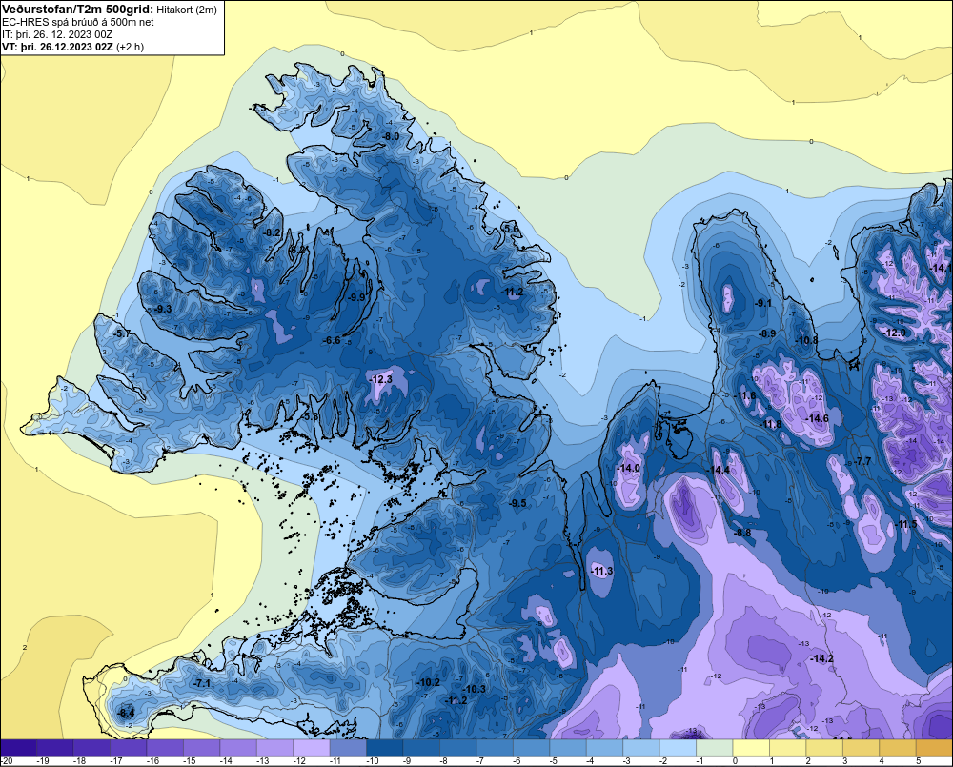Click the -8.8 temperature label

click(x=742, y=533)
